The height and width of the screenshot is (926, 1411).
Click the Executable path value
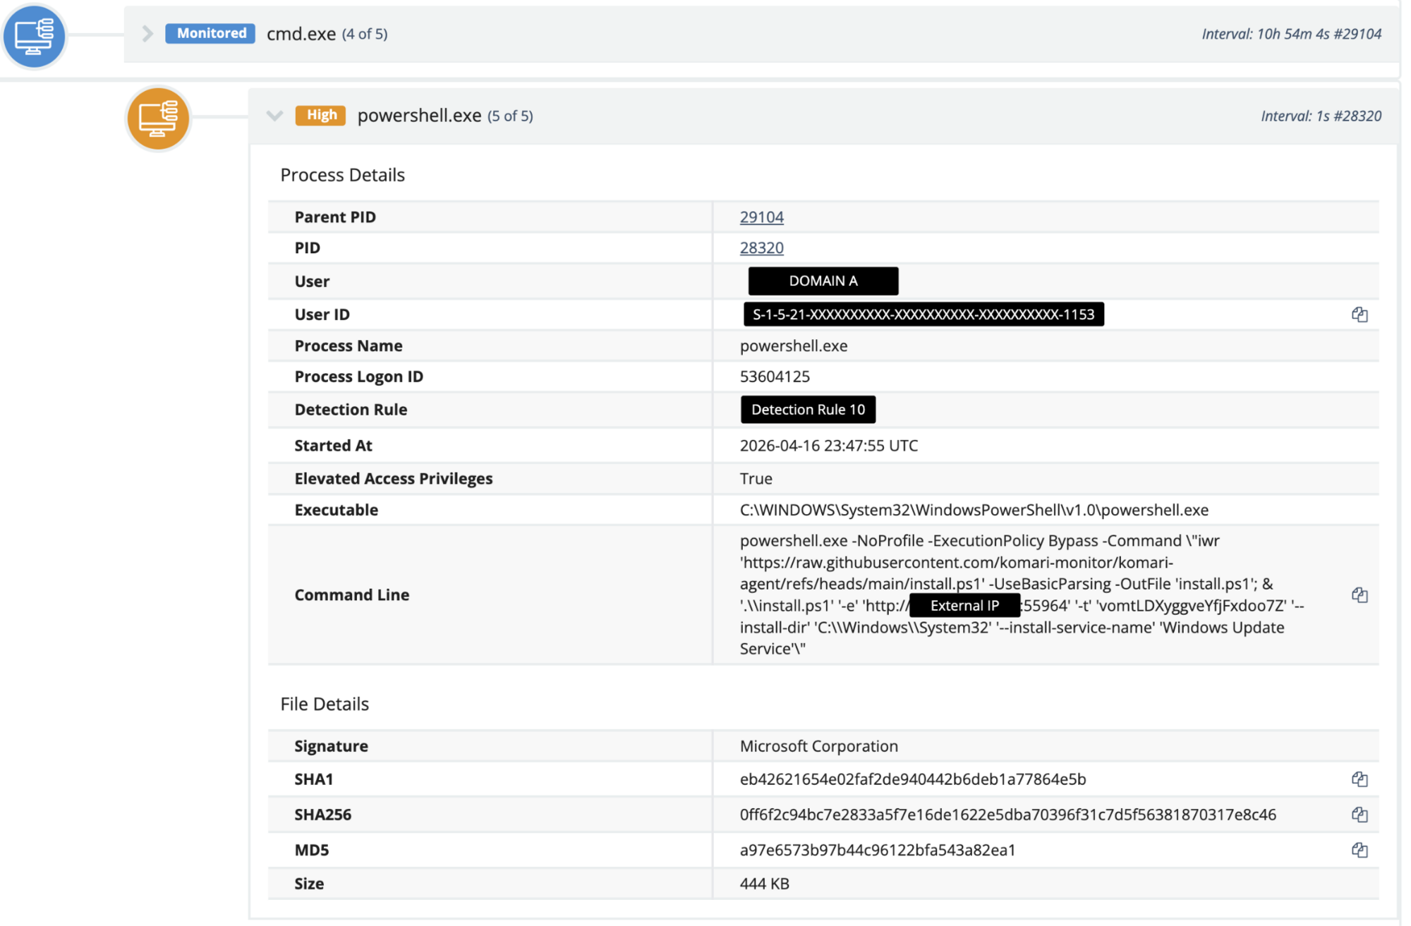point(974,510)
